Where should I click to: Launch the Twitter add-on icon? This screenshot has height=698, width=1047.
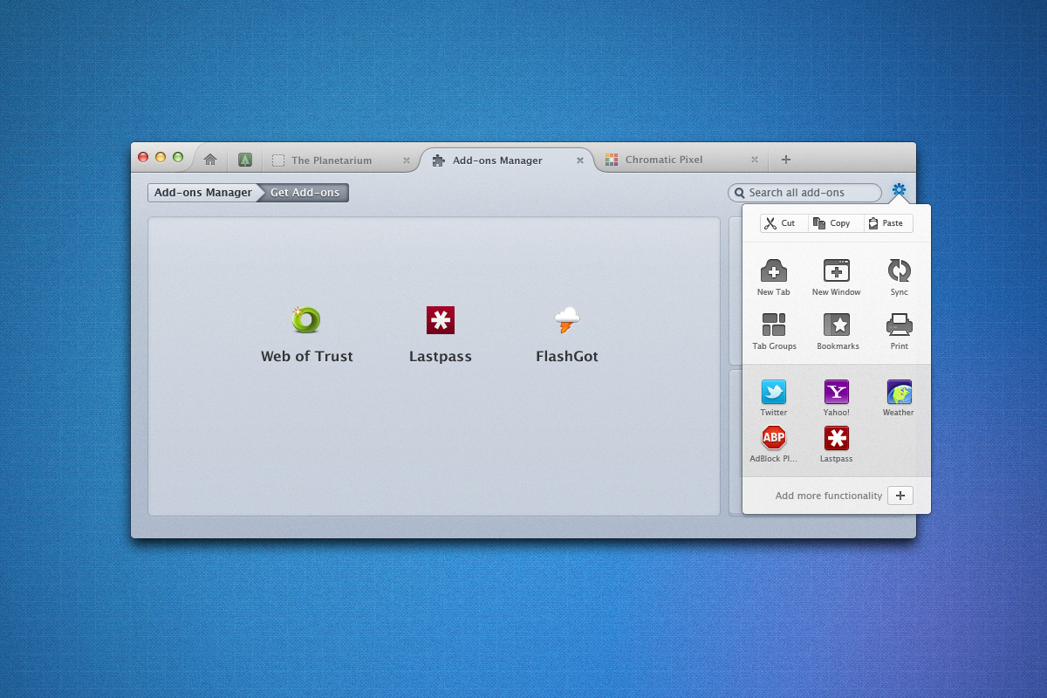[x=774, y=393]
